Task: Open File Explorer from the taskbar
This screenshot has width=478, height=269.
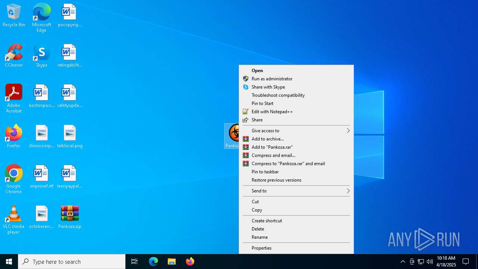Action: pyautogui.click(x=172, y=262)
